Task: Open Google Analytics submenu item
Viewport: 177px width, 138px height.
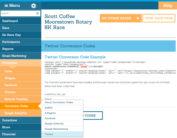Action: point(20,113)
